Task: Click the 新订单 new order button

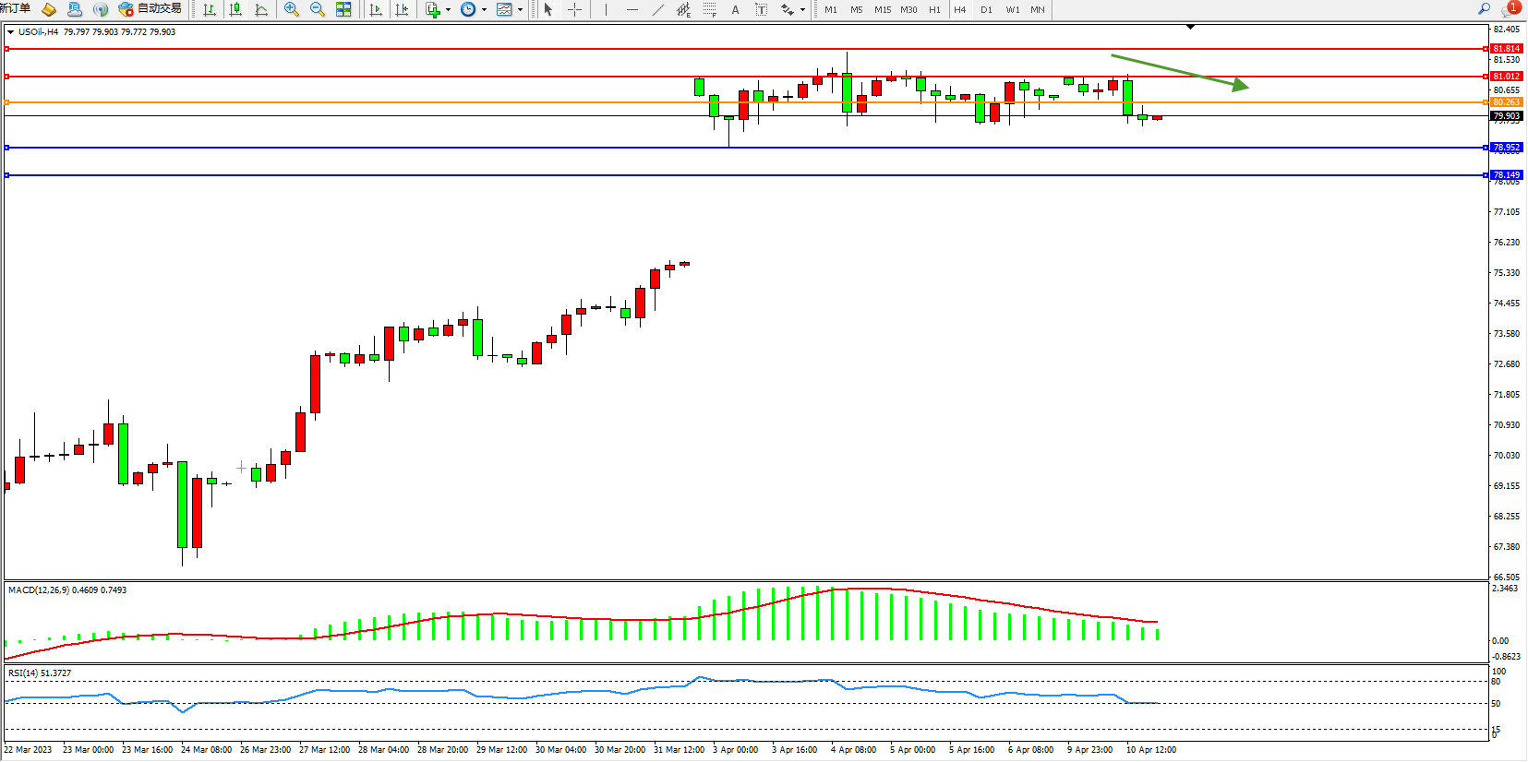Action: pyautogui.click(x=15, y=9)
